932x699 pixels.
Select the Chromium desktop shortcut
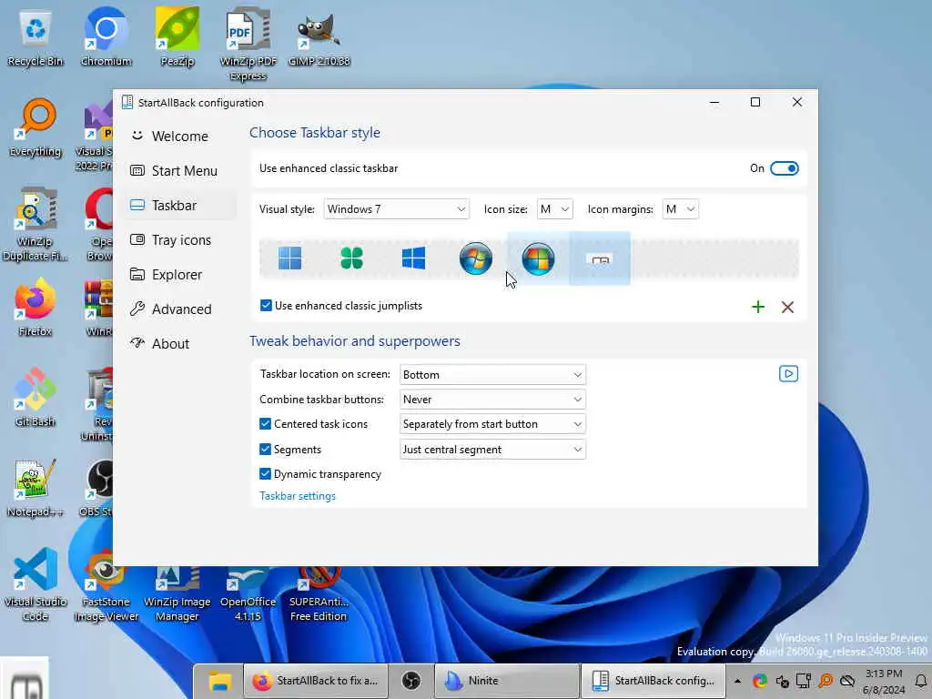pyautogui.click(x=106, y=36)
